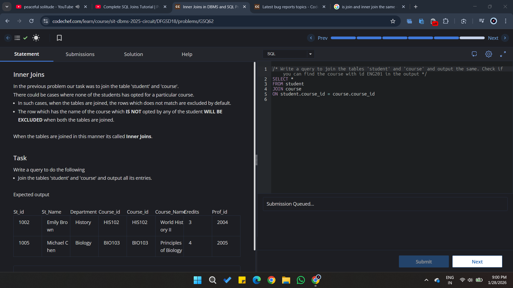
Task: Open editor settings gear icon
Action: (x=488, y=54)
